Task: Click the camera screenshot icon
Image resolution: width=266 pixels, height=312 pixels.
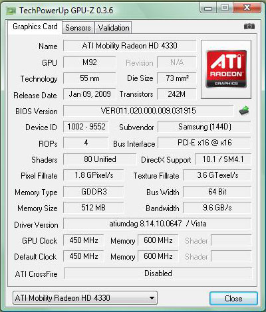Action: (249, 27)
